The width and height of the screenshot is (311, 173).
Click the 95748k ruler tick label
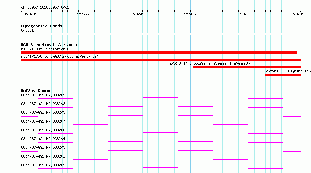tap(297, 14)
